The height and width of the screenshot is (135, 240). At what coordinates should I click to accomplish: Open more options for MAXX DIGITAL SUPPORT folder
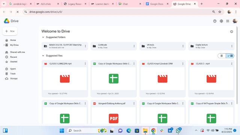85,46
